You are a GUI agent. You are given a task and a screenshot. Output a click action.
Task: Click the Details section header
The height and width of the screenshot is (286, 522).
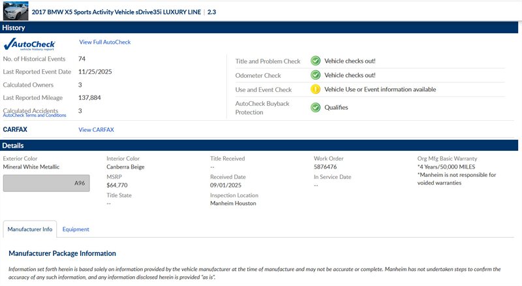(x=13, y=145)
